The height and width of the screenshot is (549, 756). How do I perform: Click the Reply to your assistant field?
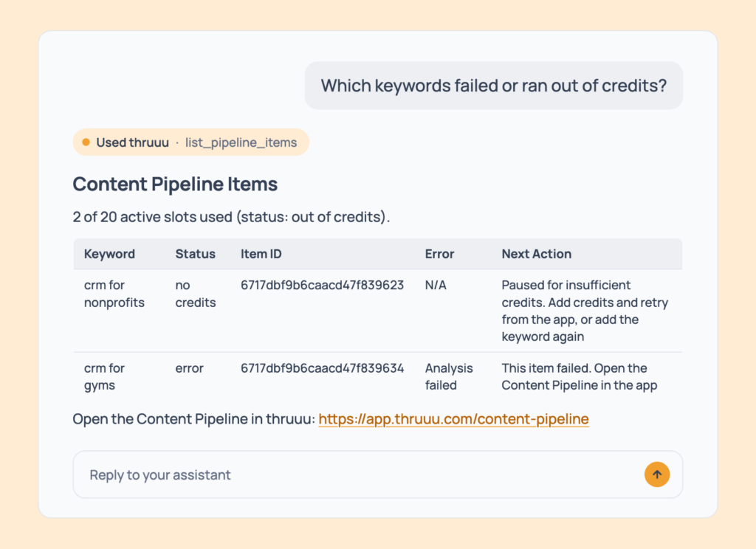tap(377, 474)
